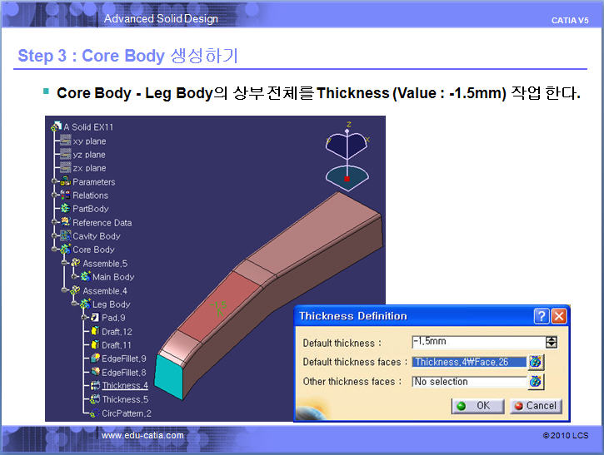Click the Pad.9 feature icon
The image size is (604, 455).
pos(94,318)
